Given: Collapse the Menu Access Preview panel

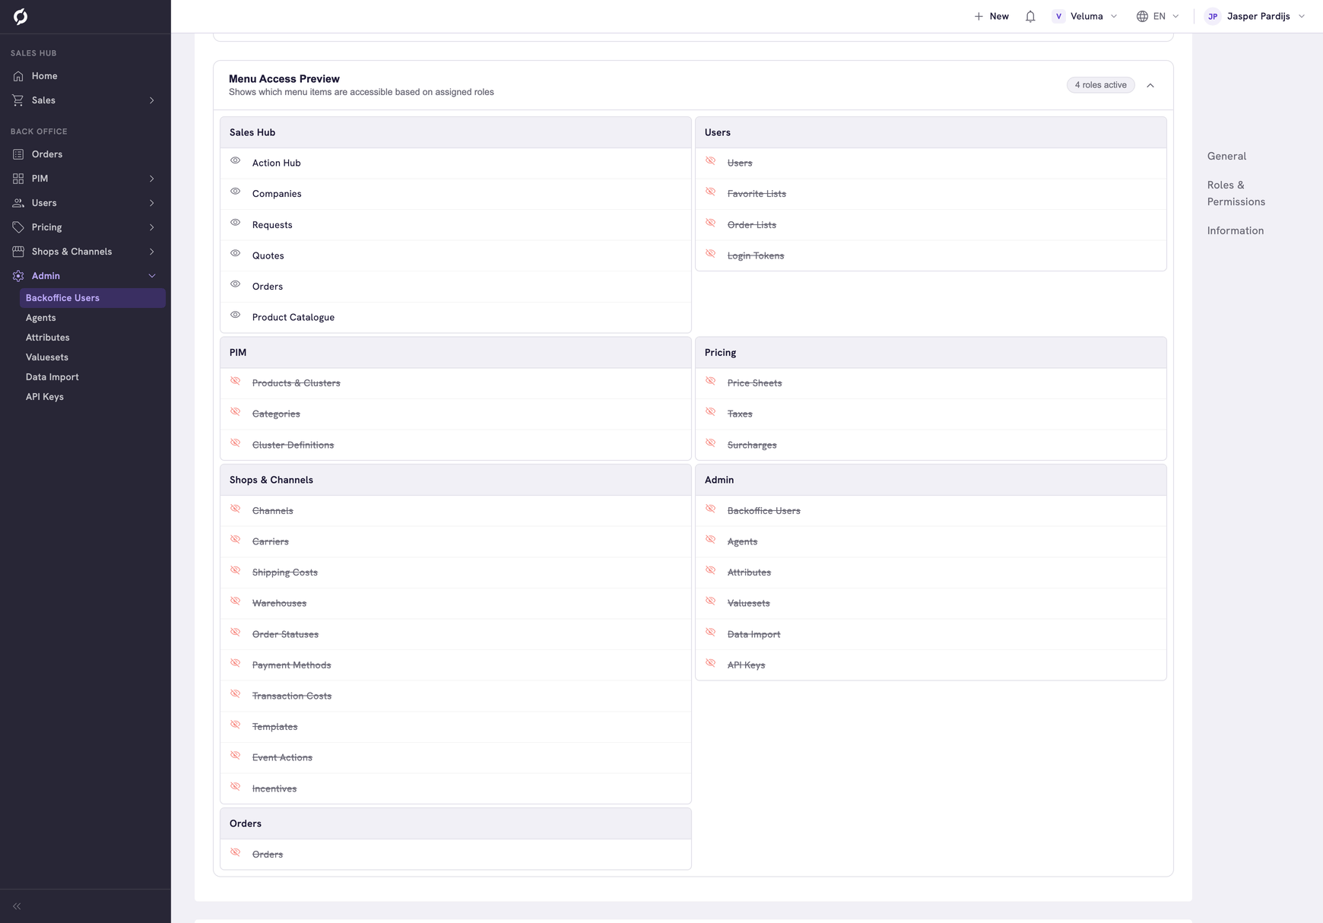Looking at the screenshot, I should pos(1150,85).
